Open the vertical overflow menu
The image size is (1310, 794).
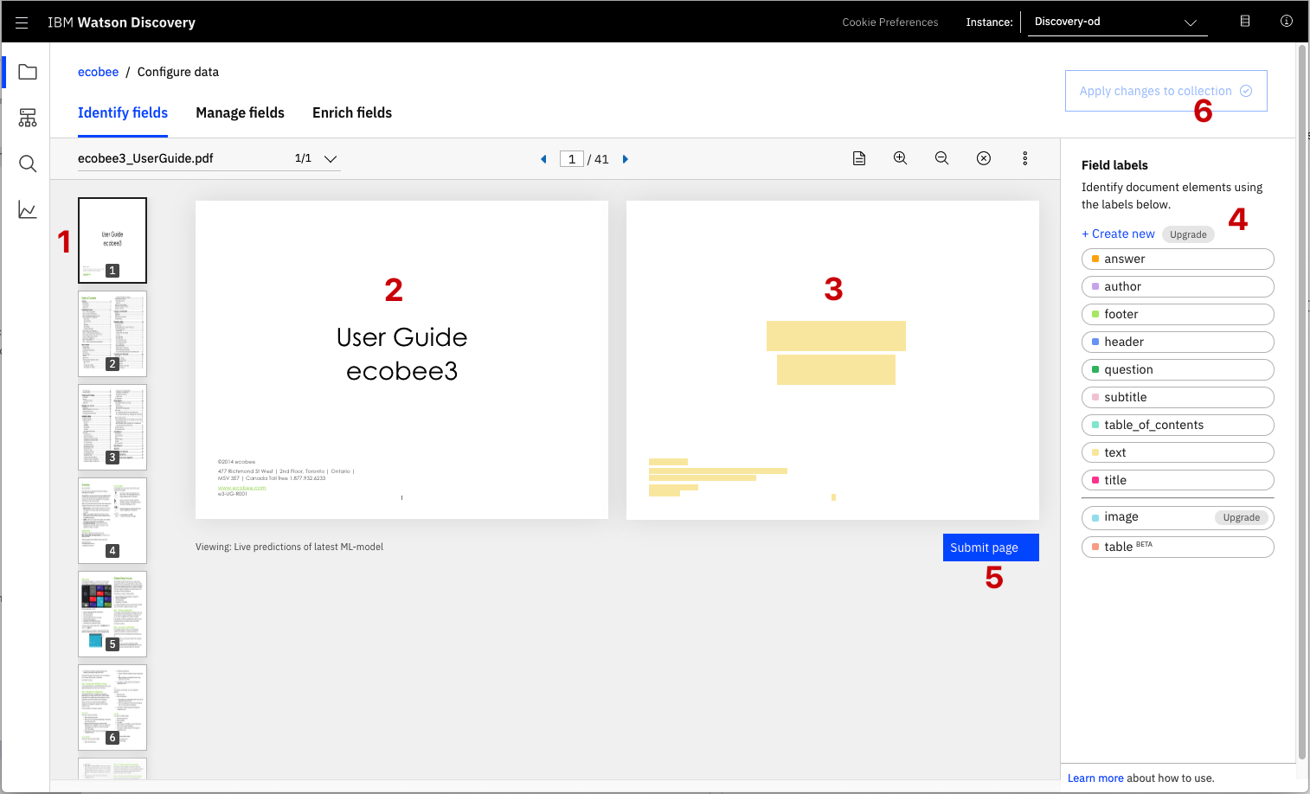[x=1025, y=158]
